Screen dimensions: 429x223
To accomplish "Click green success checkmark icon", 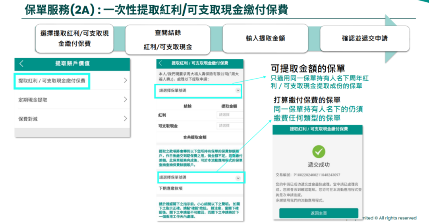I will 319,151.
